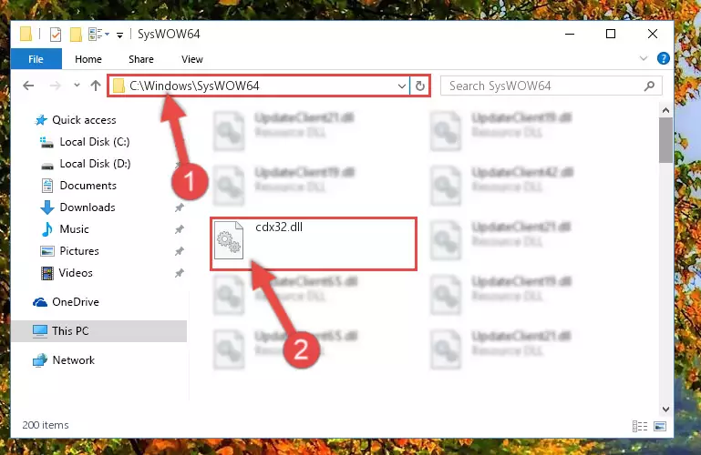Switch to the View ribbon tab
The height and width of the screenshot is (455, 701).
point(192,59)
